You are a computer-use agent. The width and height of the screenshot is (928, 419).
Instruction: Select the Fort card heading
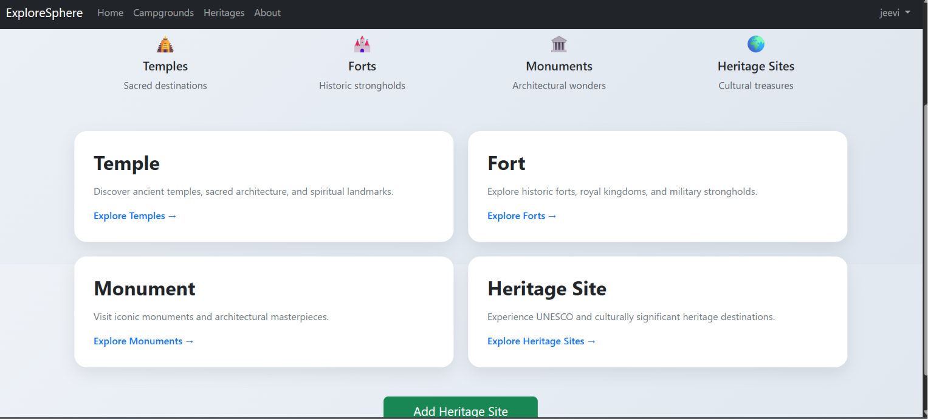tap(506, 163)
